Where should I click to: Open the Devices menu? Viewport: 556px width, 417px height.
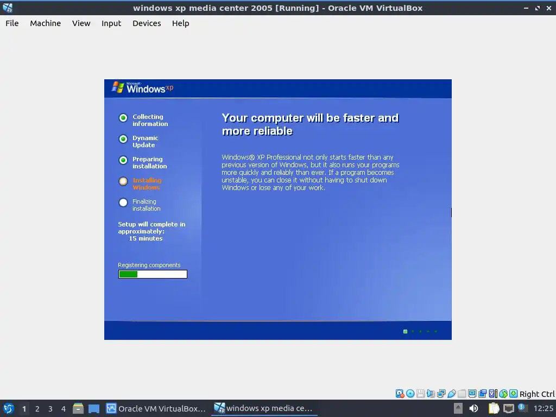[x=147, y=23]
